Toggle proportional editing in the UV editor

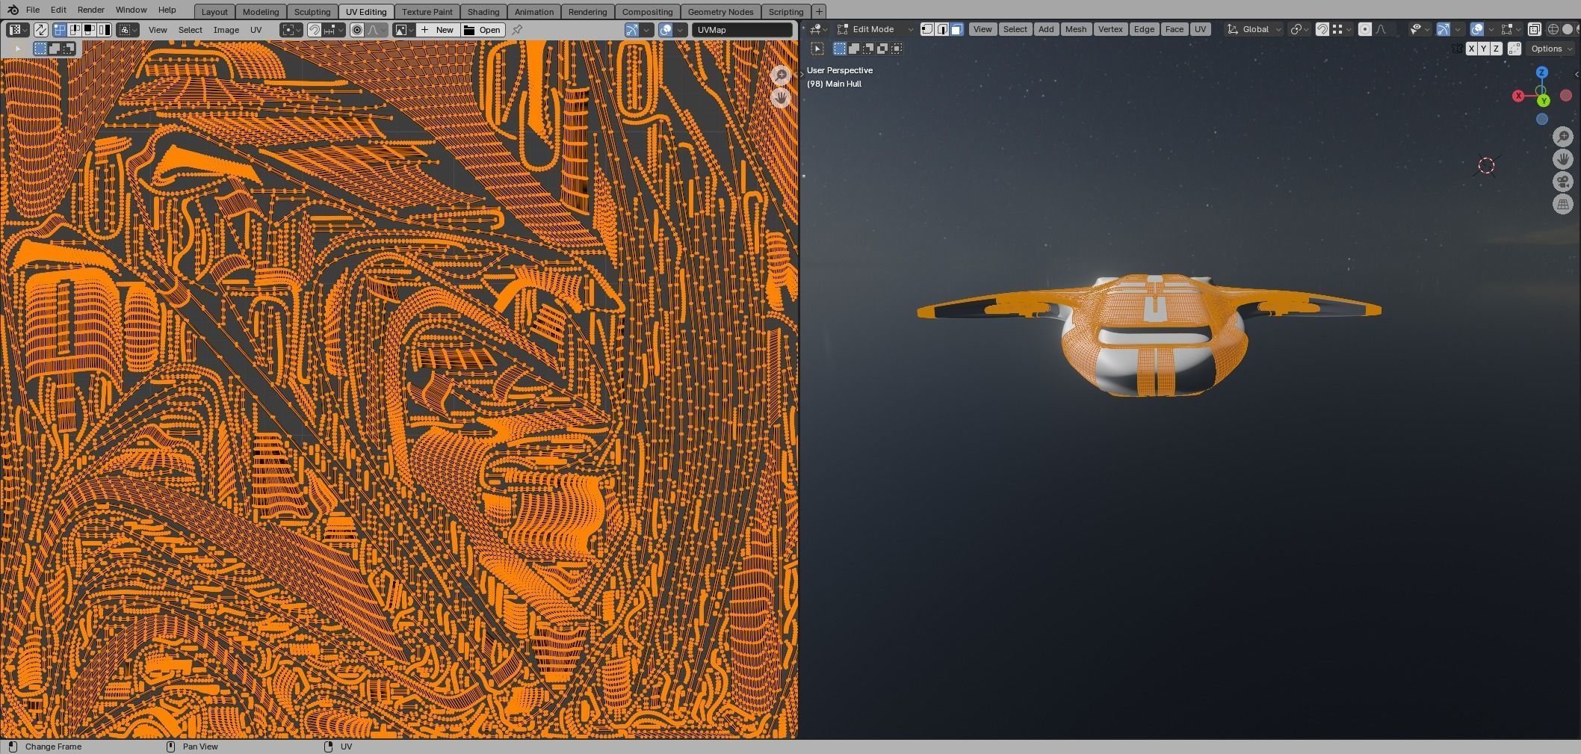coord(357,30)
